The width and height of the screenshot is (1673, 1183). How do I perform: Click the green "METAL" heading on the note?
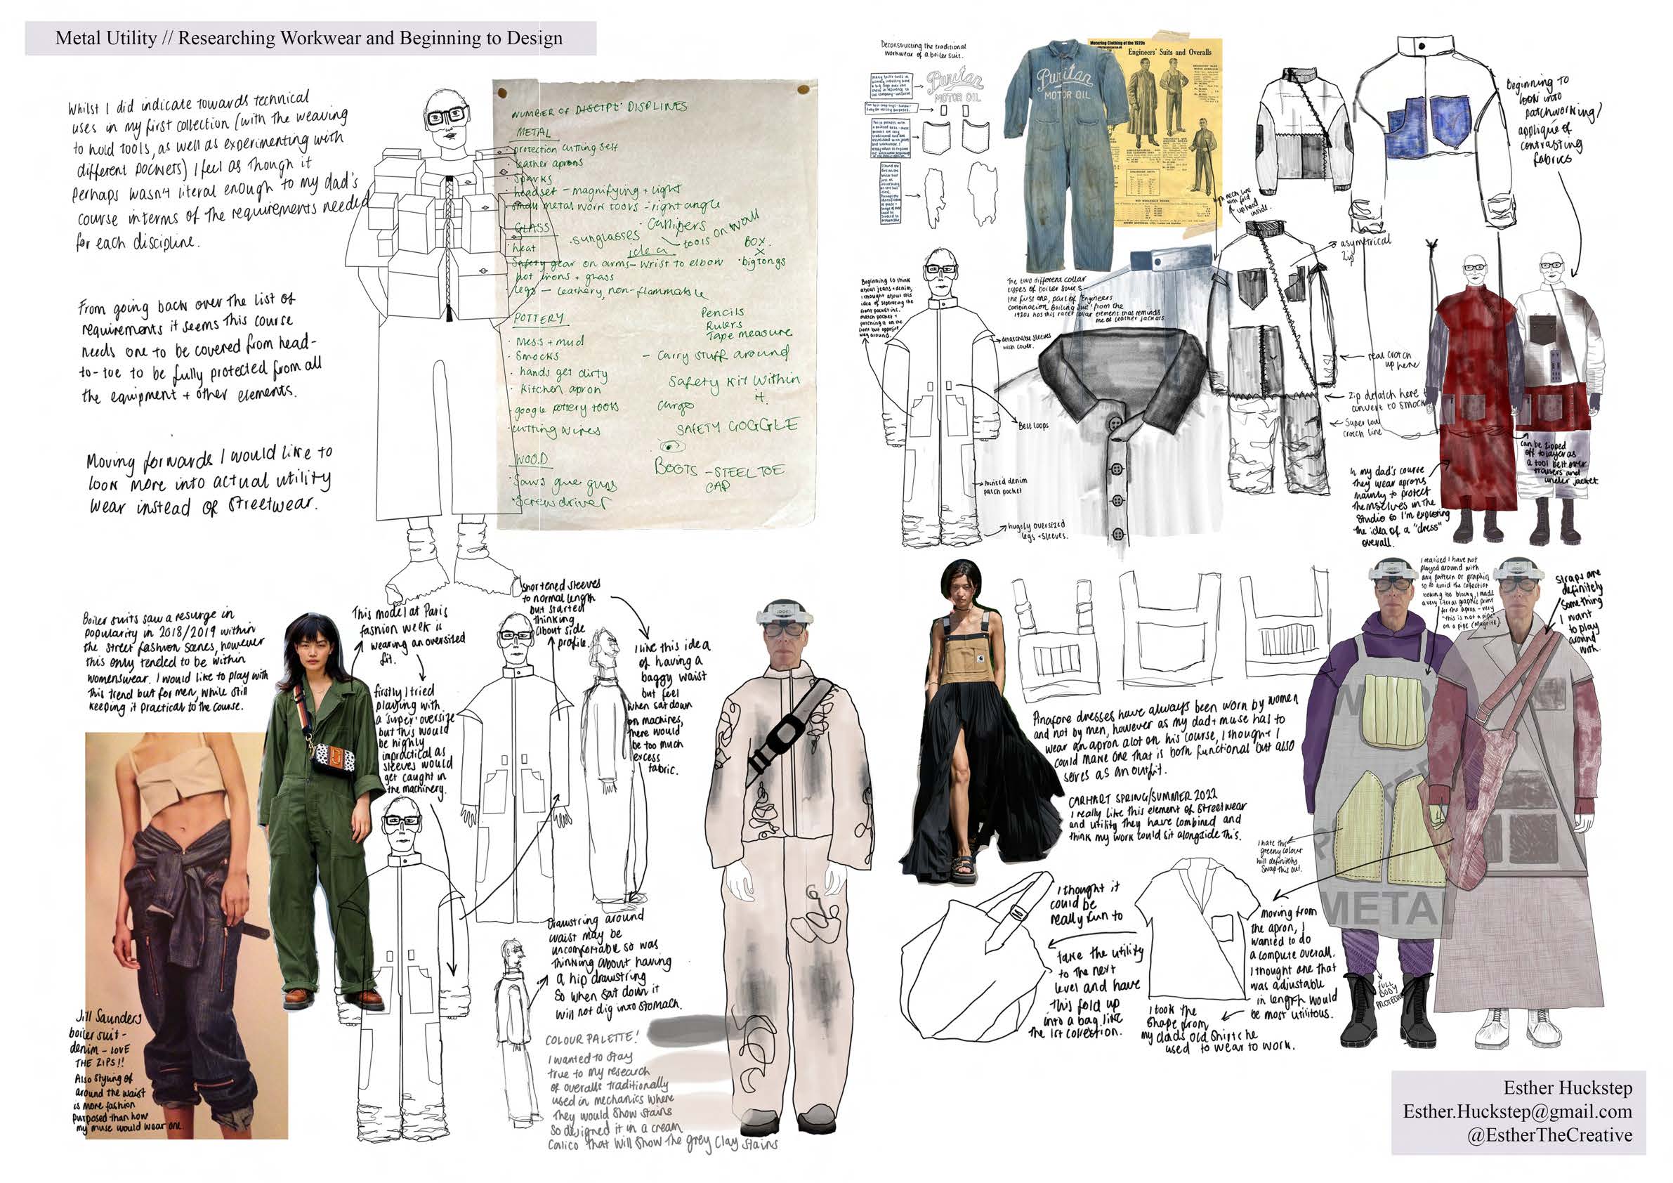pyautogui.click(x=533, y=133)
